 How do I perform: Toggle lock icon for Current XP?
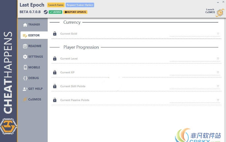tap(55, 72)
